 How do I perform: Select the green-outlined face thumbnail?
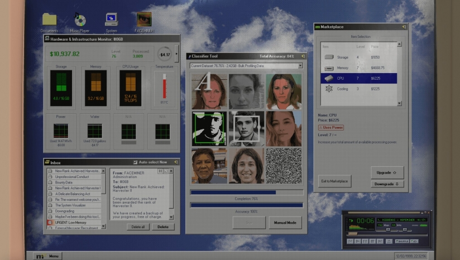[x=209, y=128]
